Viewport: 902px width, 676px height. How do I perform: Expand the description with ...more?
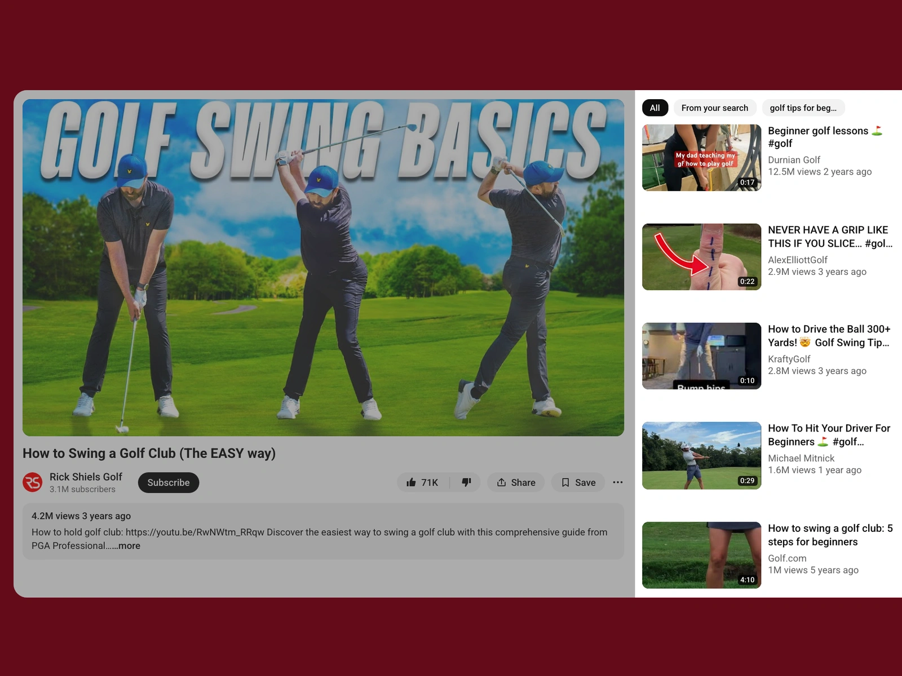pos(125,545)
